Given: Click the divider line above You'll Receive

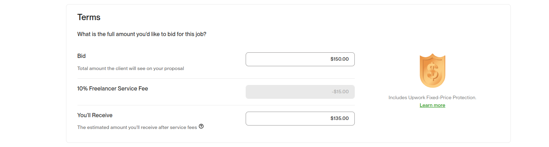Looking at the screenshot, I should pos(216,105).
